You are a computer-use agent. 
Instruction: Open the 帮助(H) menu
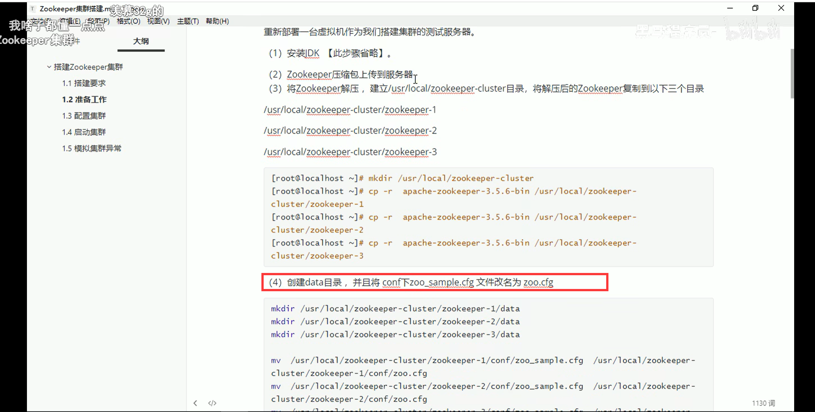(x=217, y=21)
